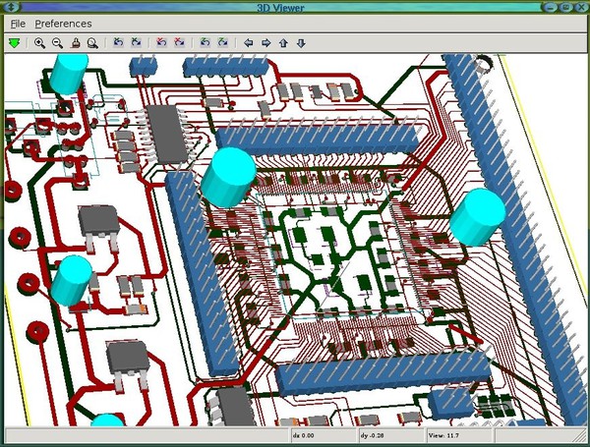
Task: Zoom in with the magnifier plus icon
Action: pyautogui.click(x=40, y=43)
